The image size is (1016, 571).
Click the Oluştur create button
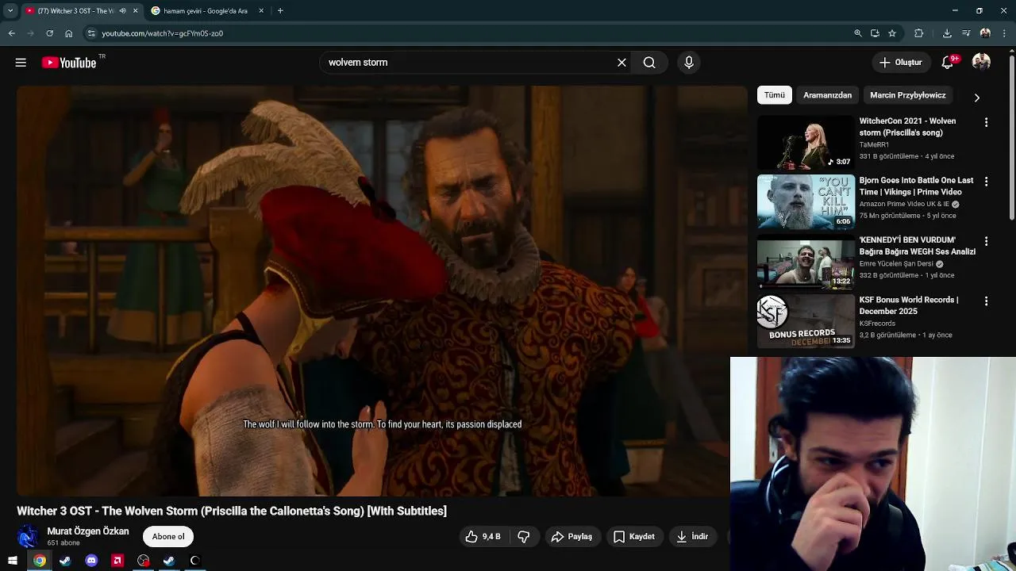coord(901,63)
